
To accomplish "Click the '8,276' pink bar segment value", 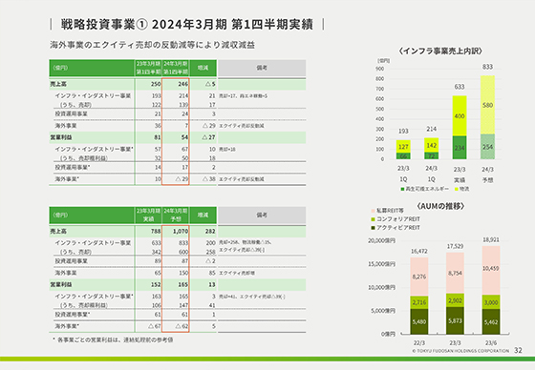I will (419, 277).
